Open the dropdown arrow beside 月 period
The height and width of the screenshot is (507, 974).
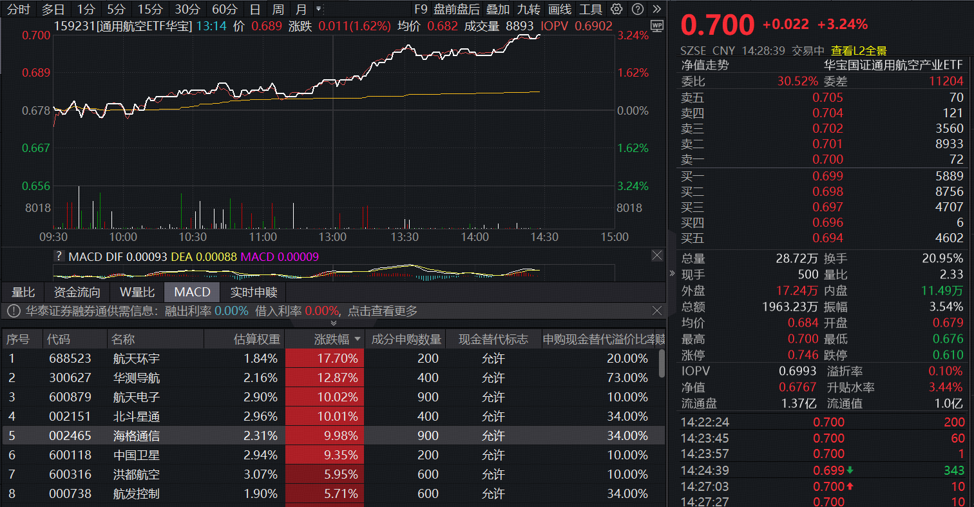pos(318,9)
